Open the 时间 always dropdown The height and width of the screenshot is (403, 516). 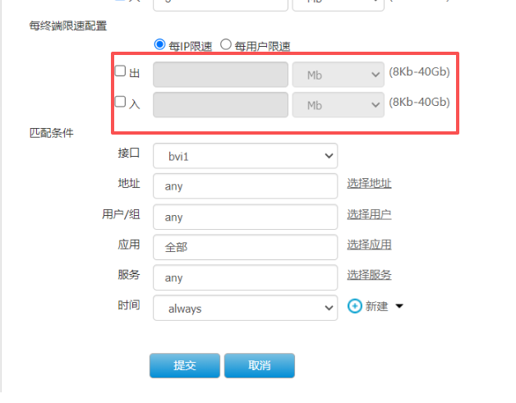click(x=245, y=308)
